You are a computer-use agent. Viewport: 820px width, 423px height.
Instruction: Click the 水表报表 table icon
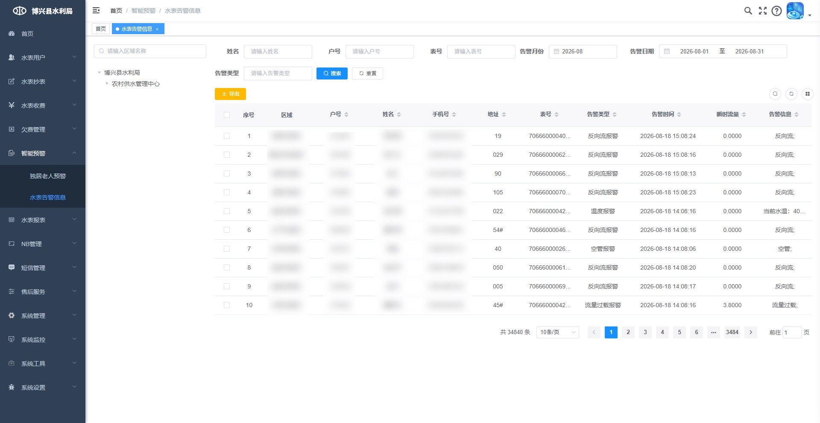(12, 220)
